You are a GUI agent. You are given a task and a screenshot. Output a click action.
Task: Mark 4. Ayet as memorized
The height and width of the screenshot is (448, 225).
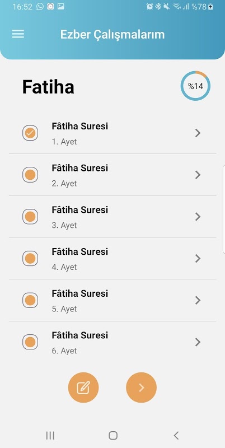coord(30,258)
